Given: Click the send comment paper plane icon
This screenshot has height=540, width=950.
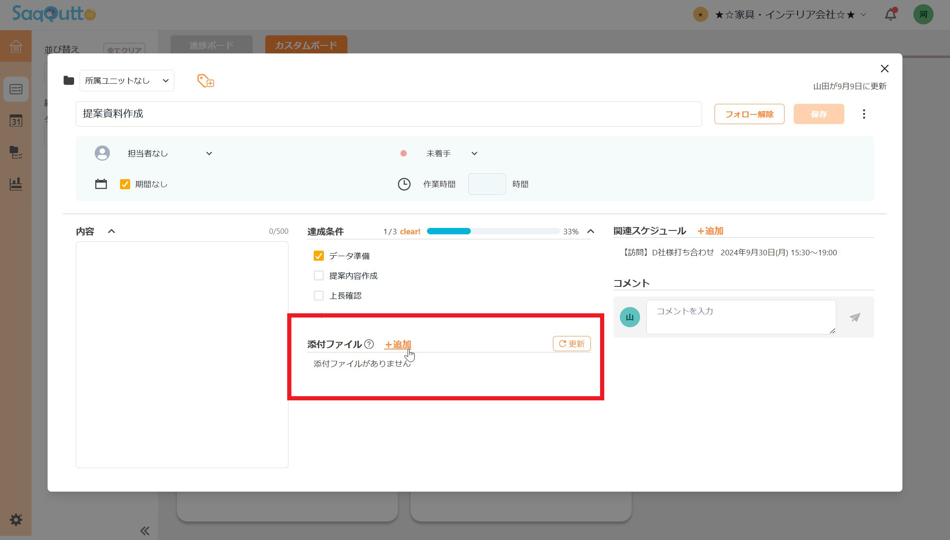Looking at the screenshot, I should pos(854,317).
